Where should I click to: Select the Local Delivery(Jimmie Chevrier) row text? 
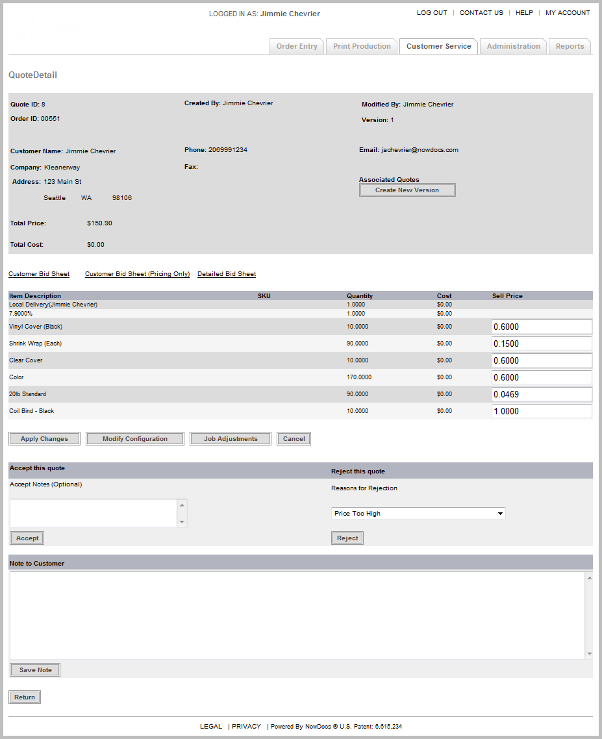click(53, 305)
